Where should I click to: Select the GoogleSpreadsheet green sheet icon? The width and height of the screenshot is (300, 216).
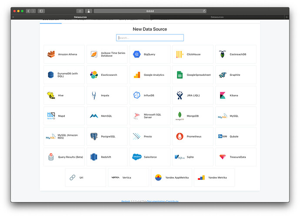click(x=180, y=75)
